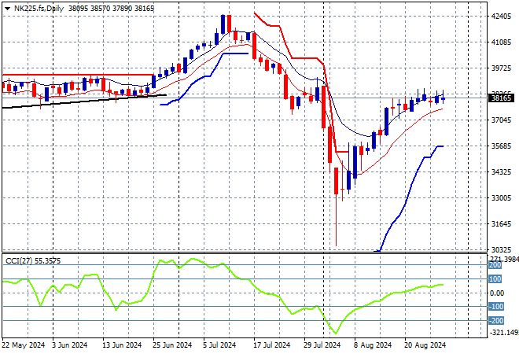Viewport: 519px width, 354px height.
Task: Click the 30325 price axis label
Action: tap(500, 249)
